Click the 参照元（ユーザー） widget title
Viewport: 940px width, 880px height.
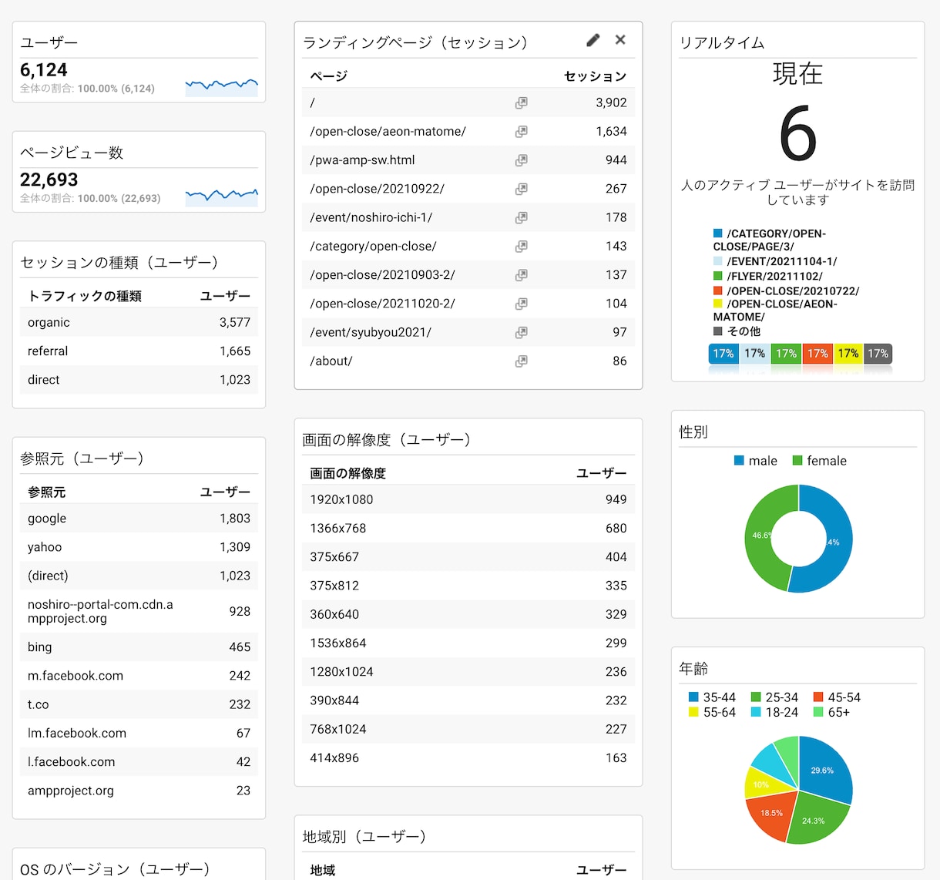coord(82,459)
